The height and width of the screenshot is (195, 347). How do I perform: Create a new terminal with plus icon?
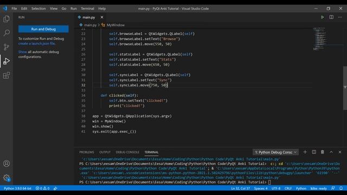coord(305,152)
